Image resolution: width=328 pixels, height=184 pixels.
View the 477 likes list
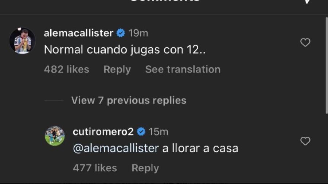[x=95, y=168]
